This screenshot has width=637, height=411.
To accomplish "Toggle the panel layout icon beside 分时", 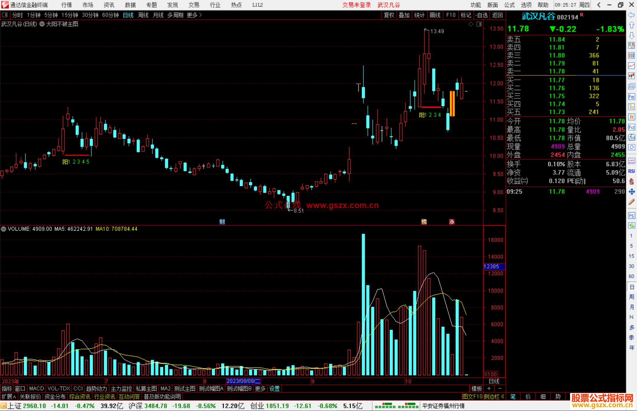I will (x=5, y=15).
